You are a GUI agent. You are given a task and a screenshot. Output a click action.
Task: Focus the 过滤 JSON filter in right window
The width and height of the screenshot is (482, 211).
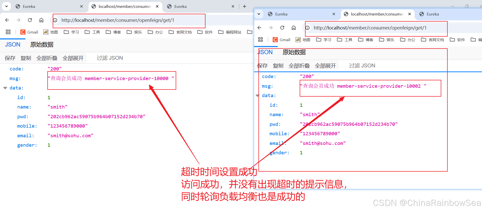tap(362, 66)
